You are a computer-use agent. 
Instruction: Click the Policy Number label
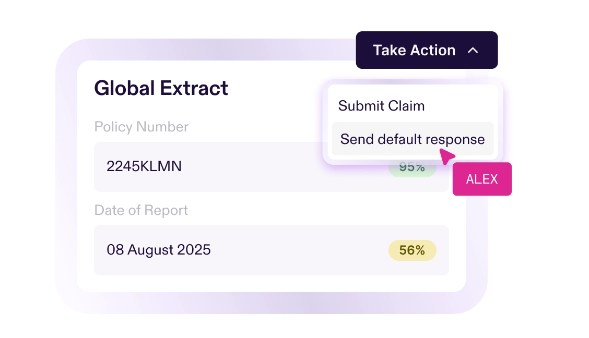(x=141, y=127)
